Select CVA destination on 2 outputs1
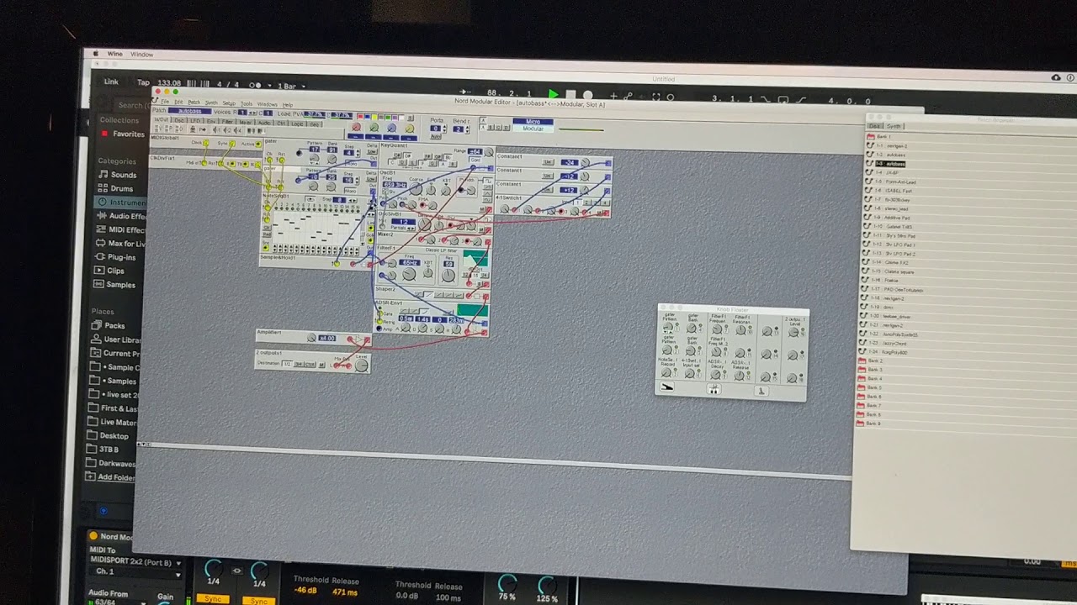1077x605 pixels. click(x=310, y=365)
